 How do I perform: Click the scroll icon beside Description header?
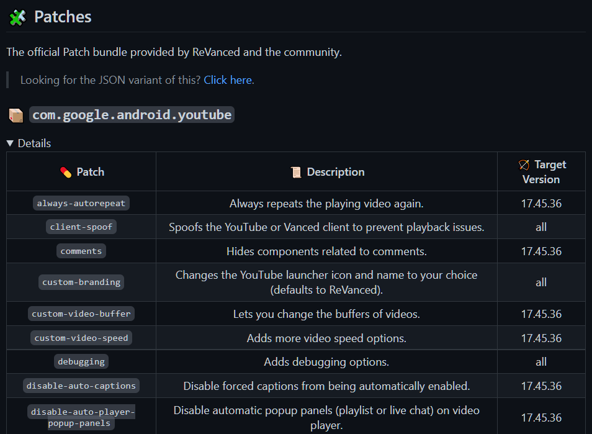[296, 172]
